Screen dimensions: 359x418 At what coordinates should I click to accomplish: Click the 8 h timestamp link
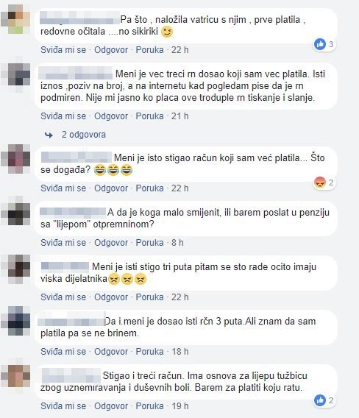pos(177,243)
